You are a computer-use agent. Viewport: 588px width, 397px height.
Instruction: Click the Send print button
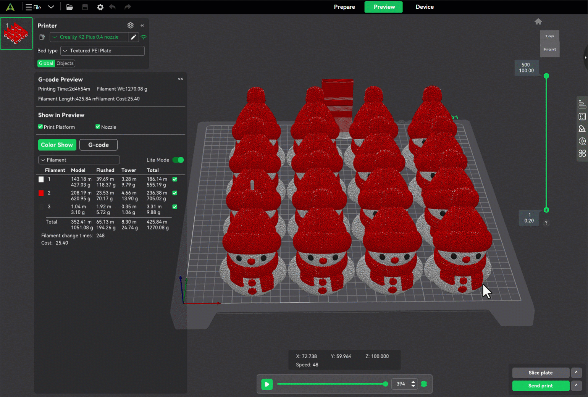541,386
